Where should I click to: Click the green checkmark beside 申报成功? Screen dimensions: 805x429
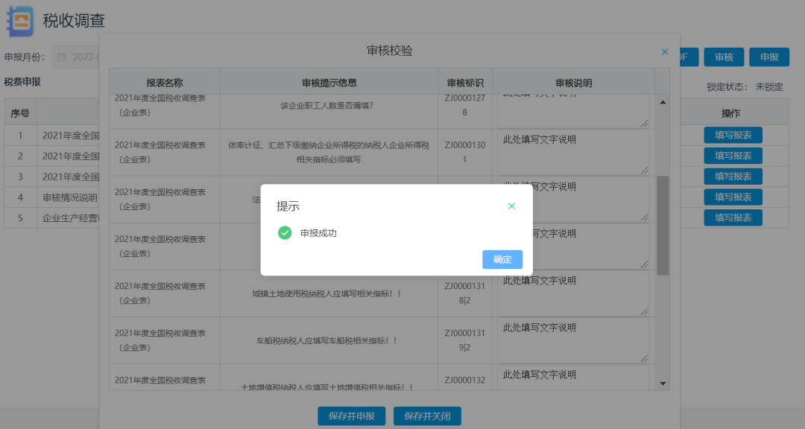[285, 233]
